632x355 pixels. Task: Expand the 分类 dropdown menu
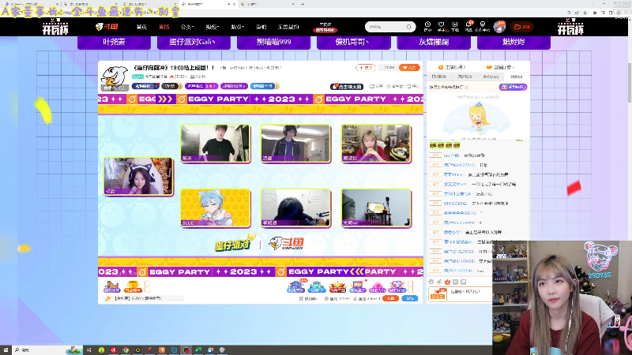pos(187,27)
